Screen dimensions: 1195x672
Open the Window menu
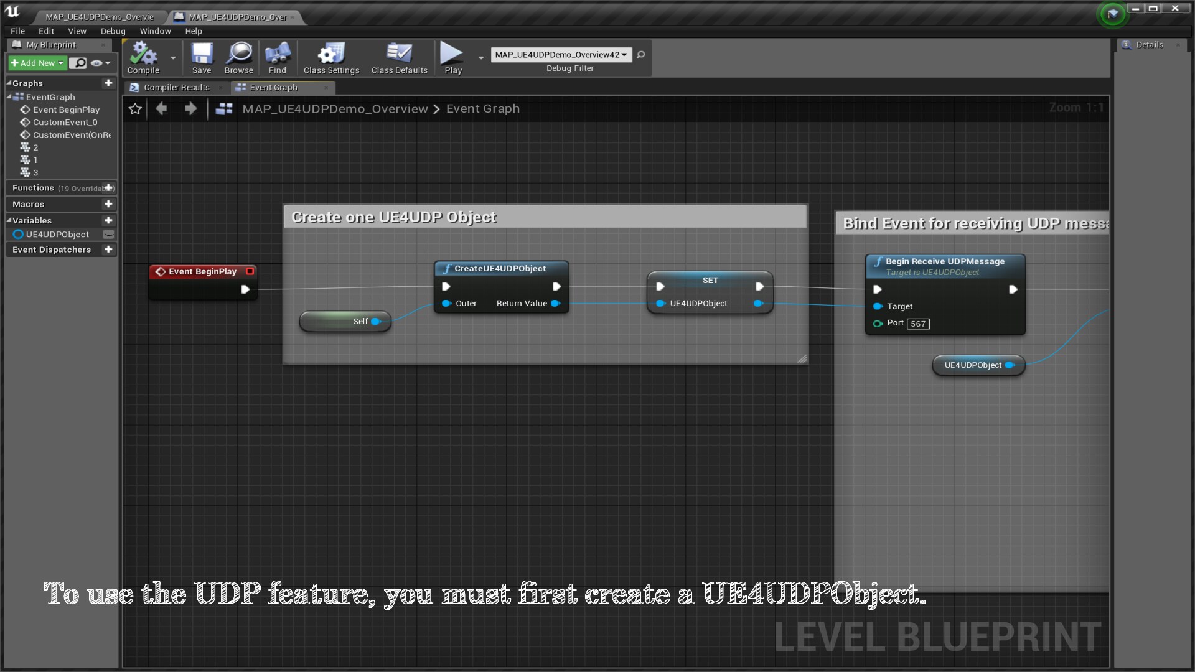(155, 31)
